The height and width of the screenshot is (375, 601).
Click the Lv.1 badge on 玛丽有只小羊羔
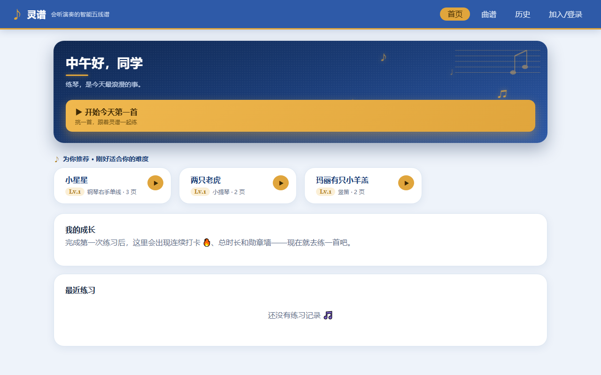tap(325, 192)
